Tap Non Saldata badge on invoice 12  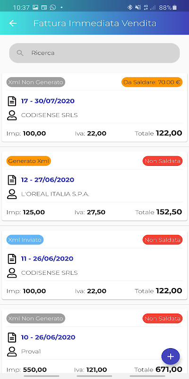(163, 161)
